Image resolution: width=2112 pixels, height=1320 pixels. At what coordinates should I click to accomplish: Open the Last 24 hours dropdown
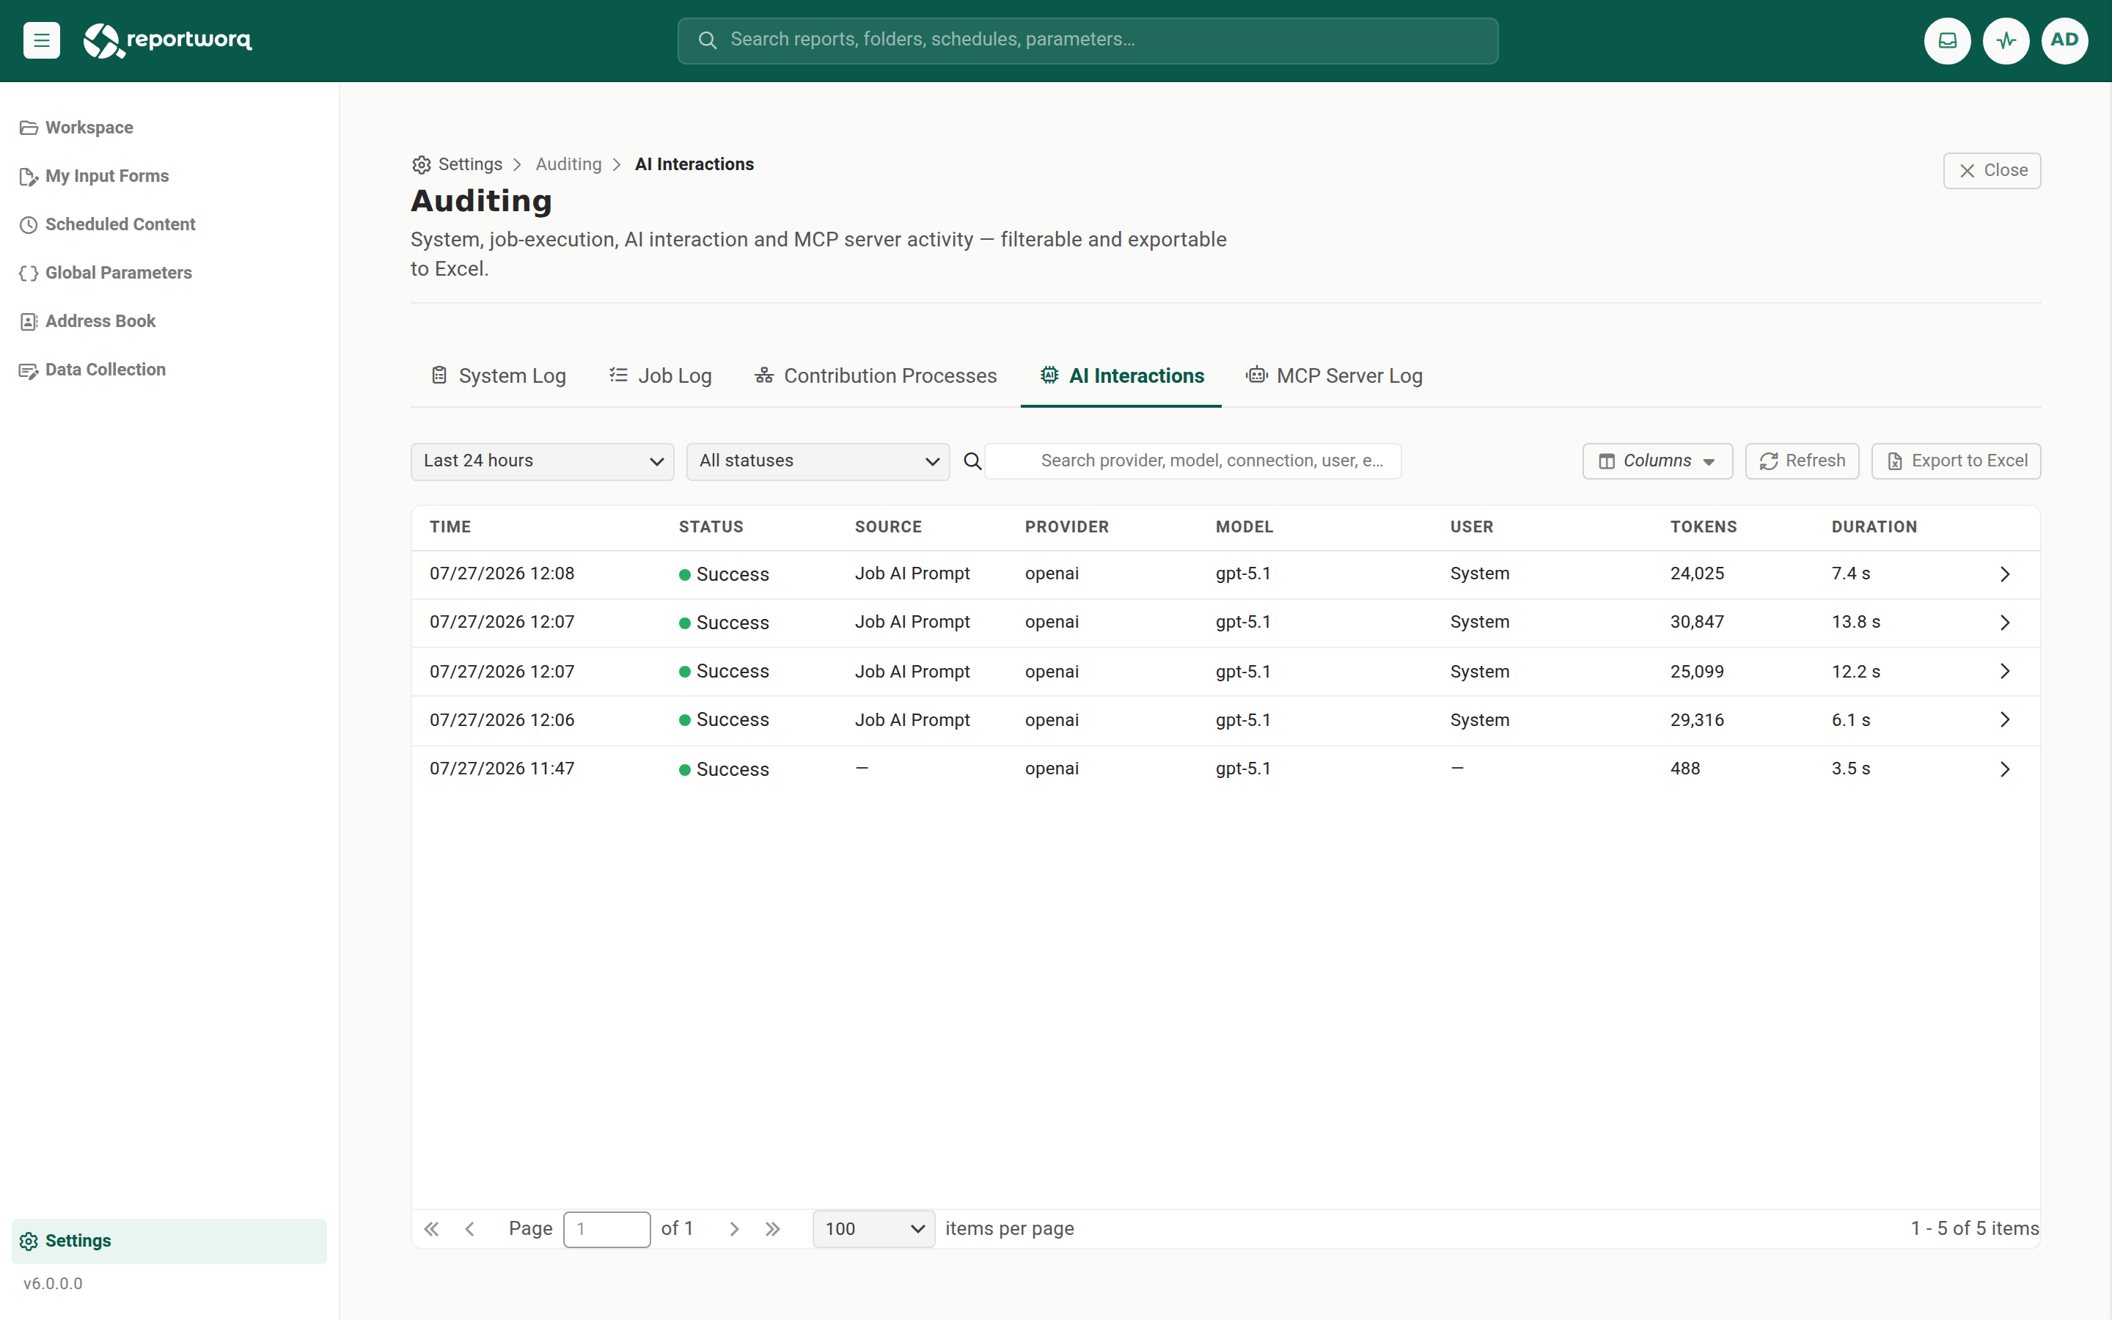(542, 461)
